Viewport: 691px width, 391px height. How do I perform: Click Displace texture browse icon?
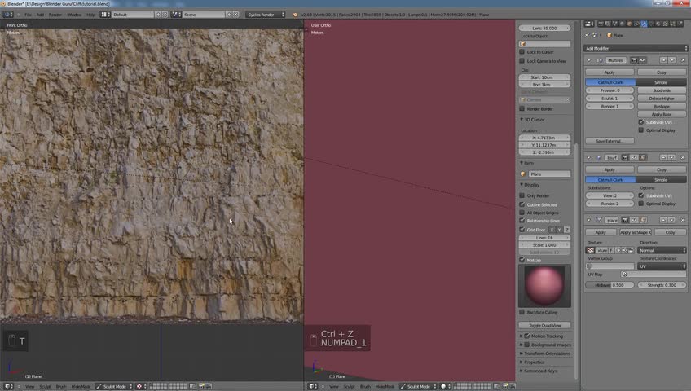[x=590, y=250]
